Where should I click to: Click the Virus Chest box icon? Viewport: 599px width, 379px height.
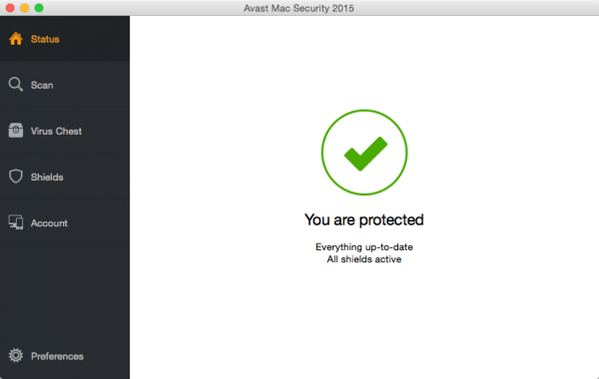(x=16, y=131)
